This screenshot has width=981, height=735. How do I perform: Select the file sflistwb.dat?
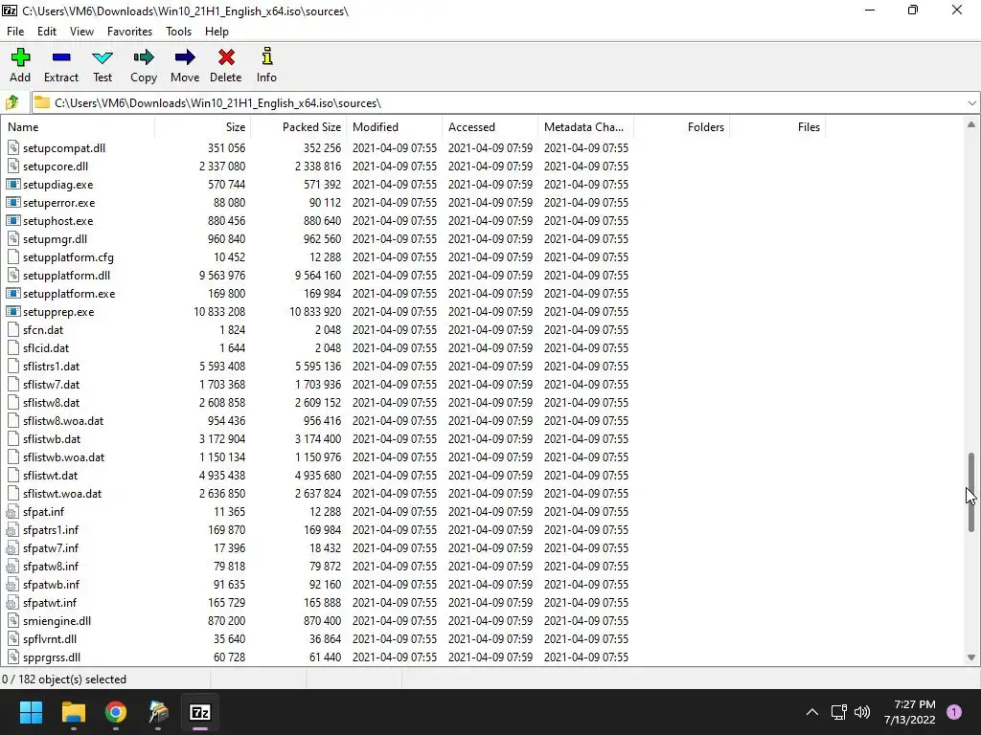(x=52, y=438)
